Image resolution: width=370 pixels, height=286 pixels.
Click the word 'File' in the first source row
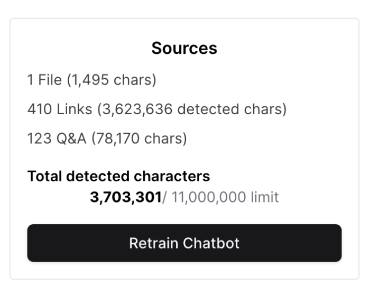point(50,80)
